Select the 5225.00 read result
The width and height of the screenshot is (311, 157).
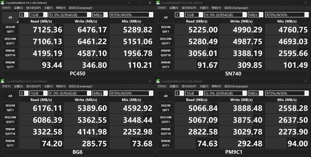(197, 30)
